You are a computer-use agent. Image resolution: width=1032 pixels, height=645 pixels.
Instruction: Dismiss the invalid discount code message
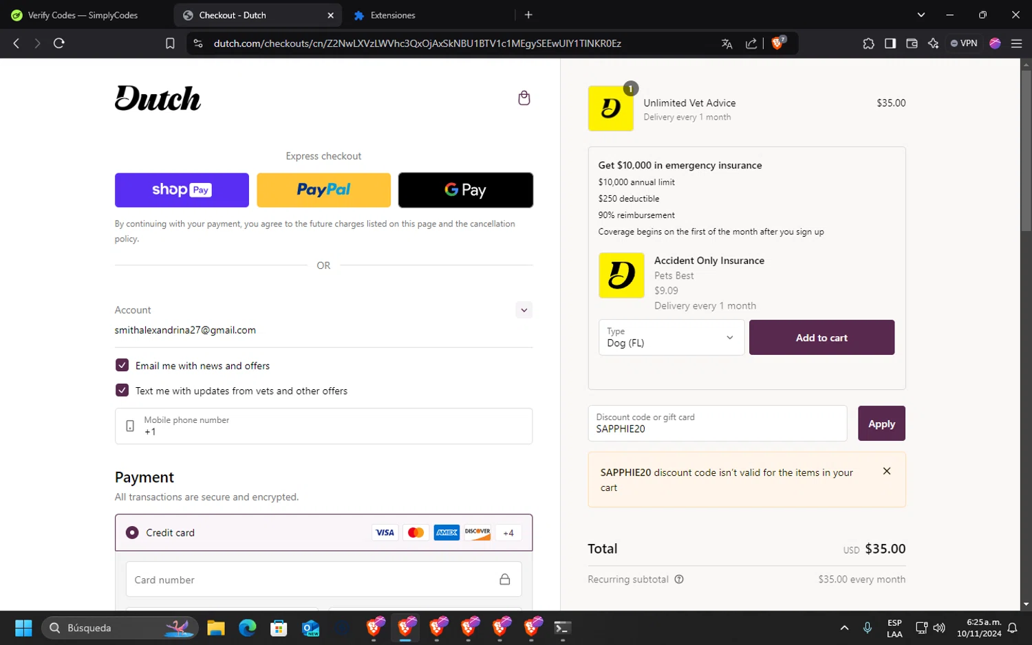(x=886, y=471)
